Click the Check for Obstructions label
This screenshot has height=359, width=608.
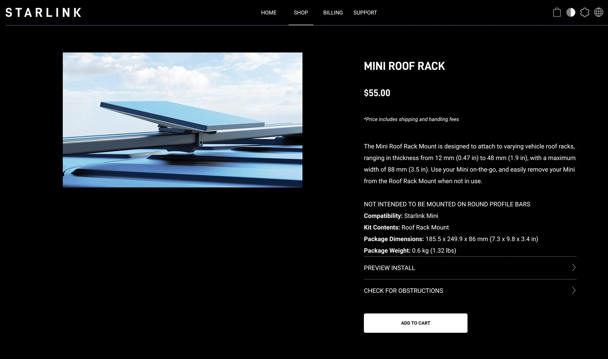(404, 291)
